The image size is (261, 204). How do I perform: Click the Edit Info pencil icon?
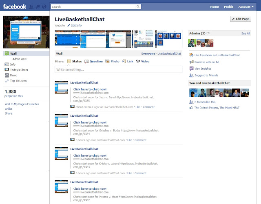pyautogui.click(x=69, y=25)
